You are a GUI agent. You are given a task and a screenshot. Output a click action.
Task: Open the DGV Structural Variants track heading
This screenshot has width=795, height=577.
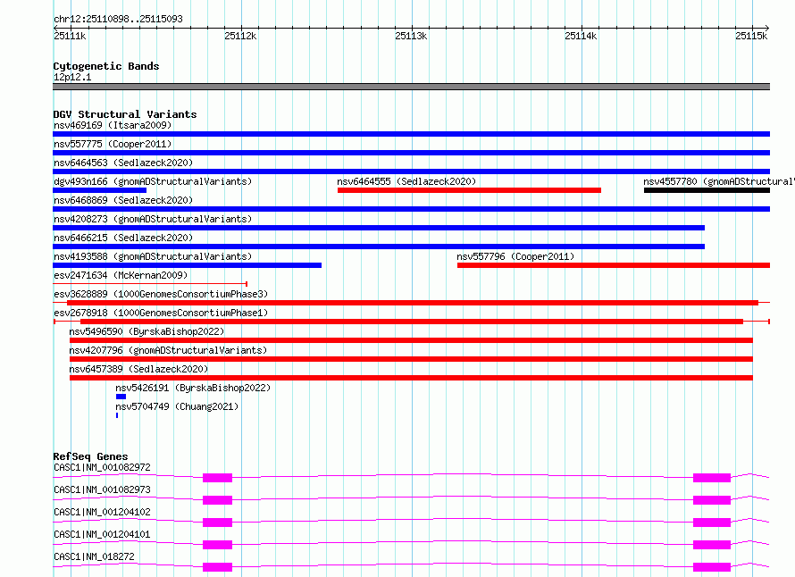[125, 114]
